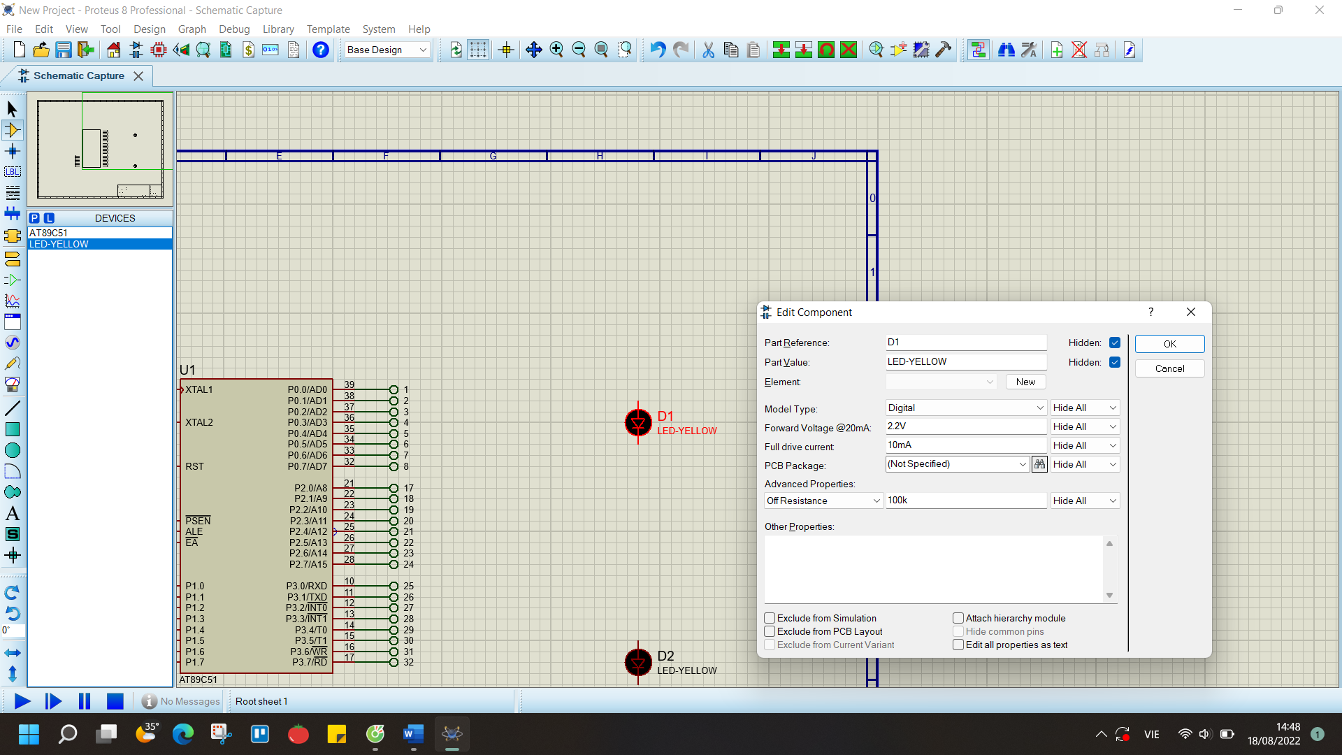Open the Debug menu
This screenshot has width=1342, height=755.
pyautogui.click(x=234, y=29)
